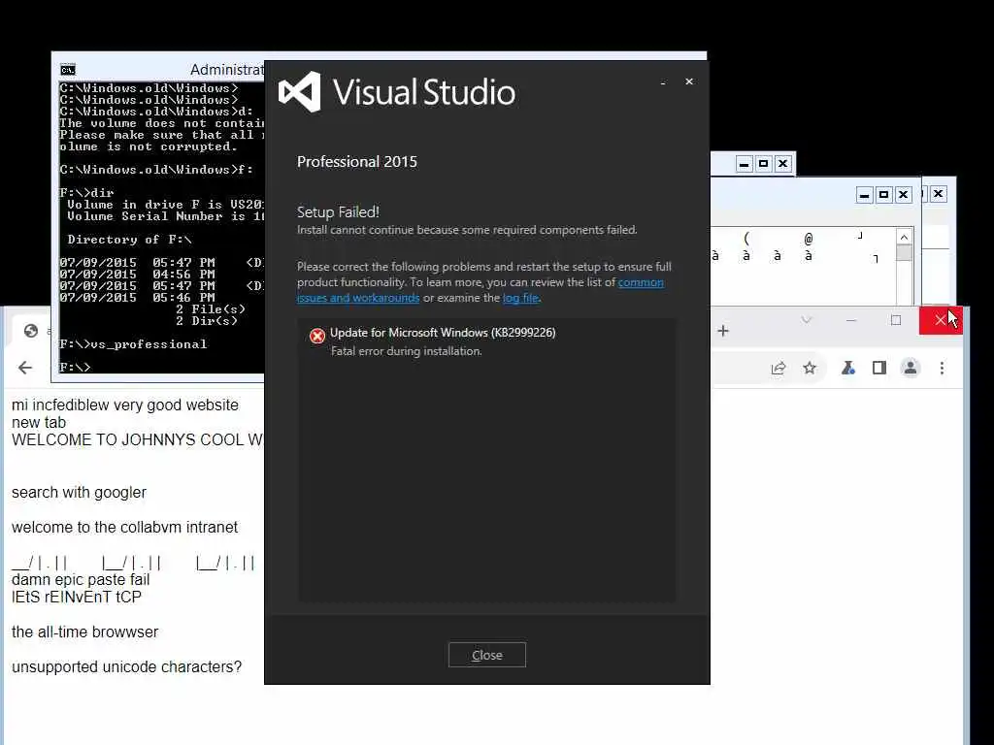Viewport: 994px width, 745px height.
Task: Click 'damn epic paste fail' text
Action: point(81,580)
